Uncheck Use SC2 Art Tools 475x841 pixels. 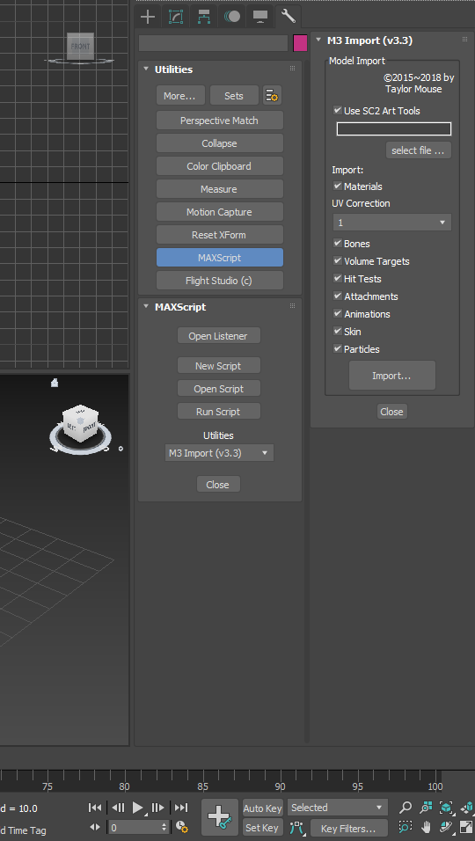[337, 111]
